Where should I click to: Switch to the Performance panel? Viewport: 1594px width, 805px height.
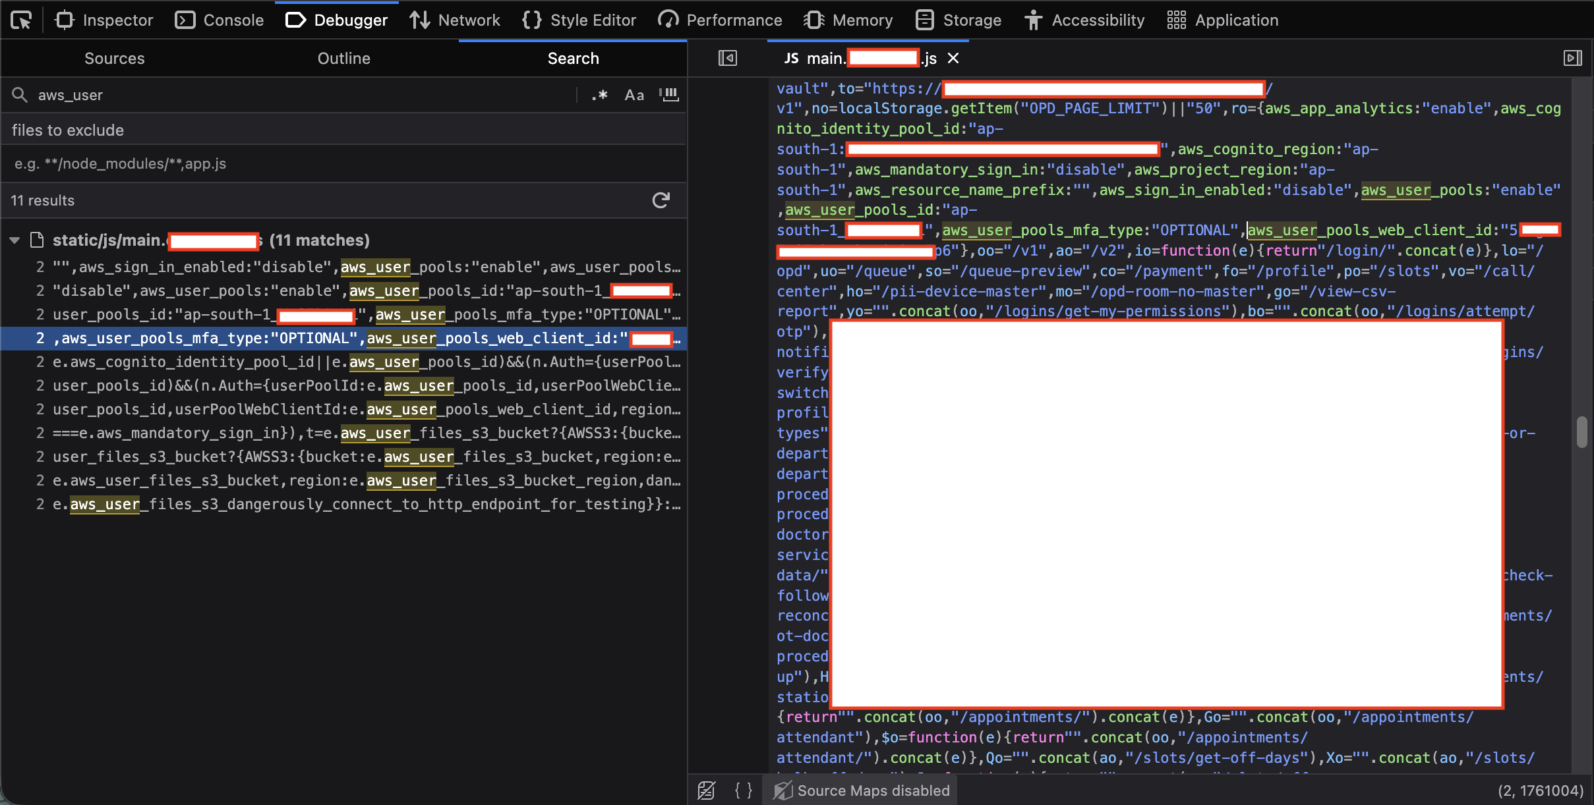click(x=720, y=20)
